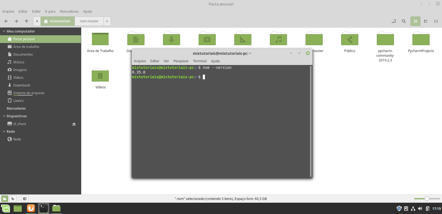Hide the sidebar with the collapse button

tap(25, 199)
